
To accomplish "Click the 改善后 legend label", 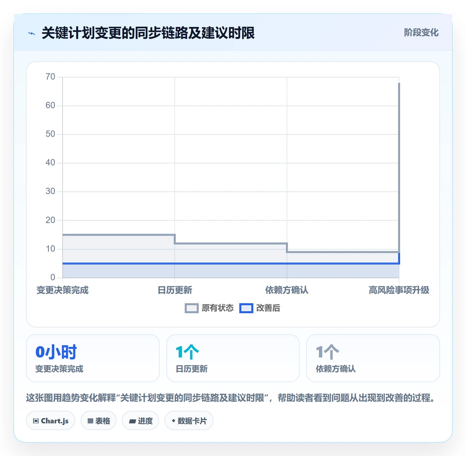I will [x=268, y=308].
